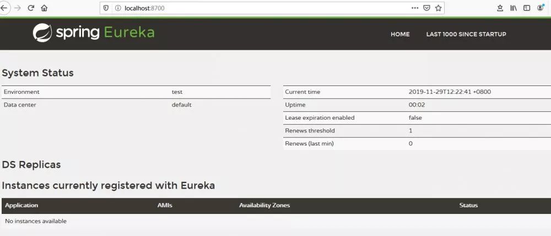
Task: Open the HOME navigation link
Action: click(400, 34)
